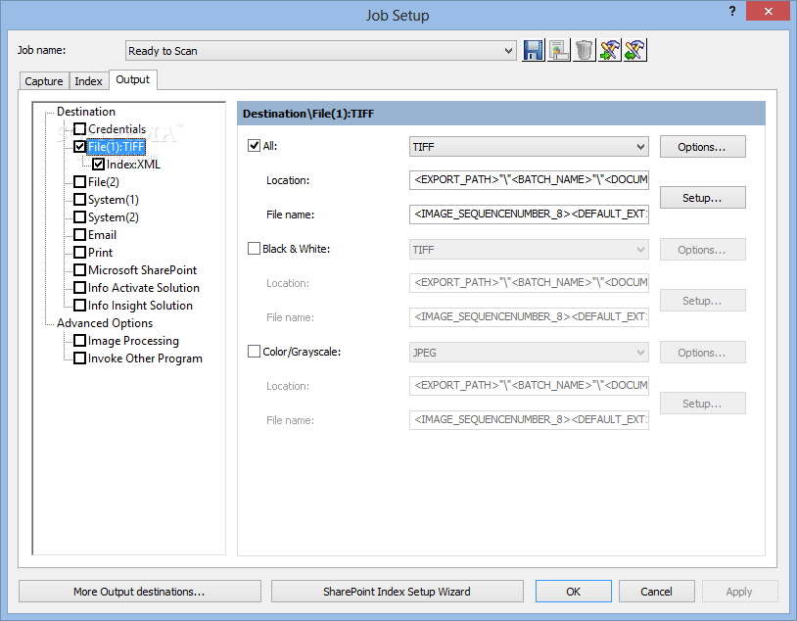797x621 pixels.
Task: Click Setup button for All location
Action: pyautogui.click(x=702, y=198)
